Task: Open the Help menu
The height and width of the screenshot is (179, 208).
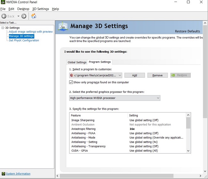Action: (x=55, y=9)
